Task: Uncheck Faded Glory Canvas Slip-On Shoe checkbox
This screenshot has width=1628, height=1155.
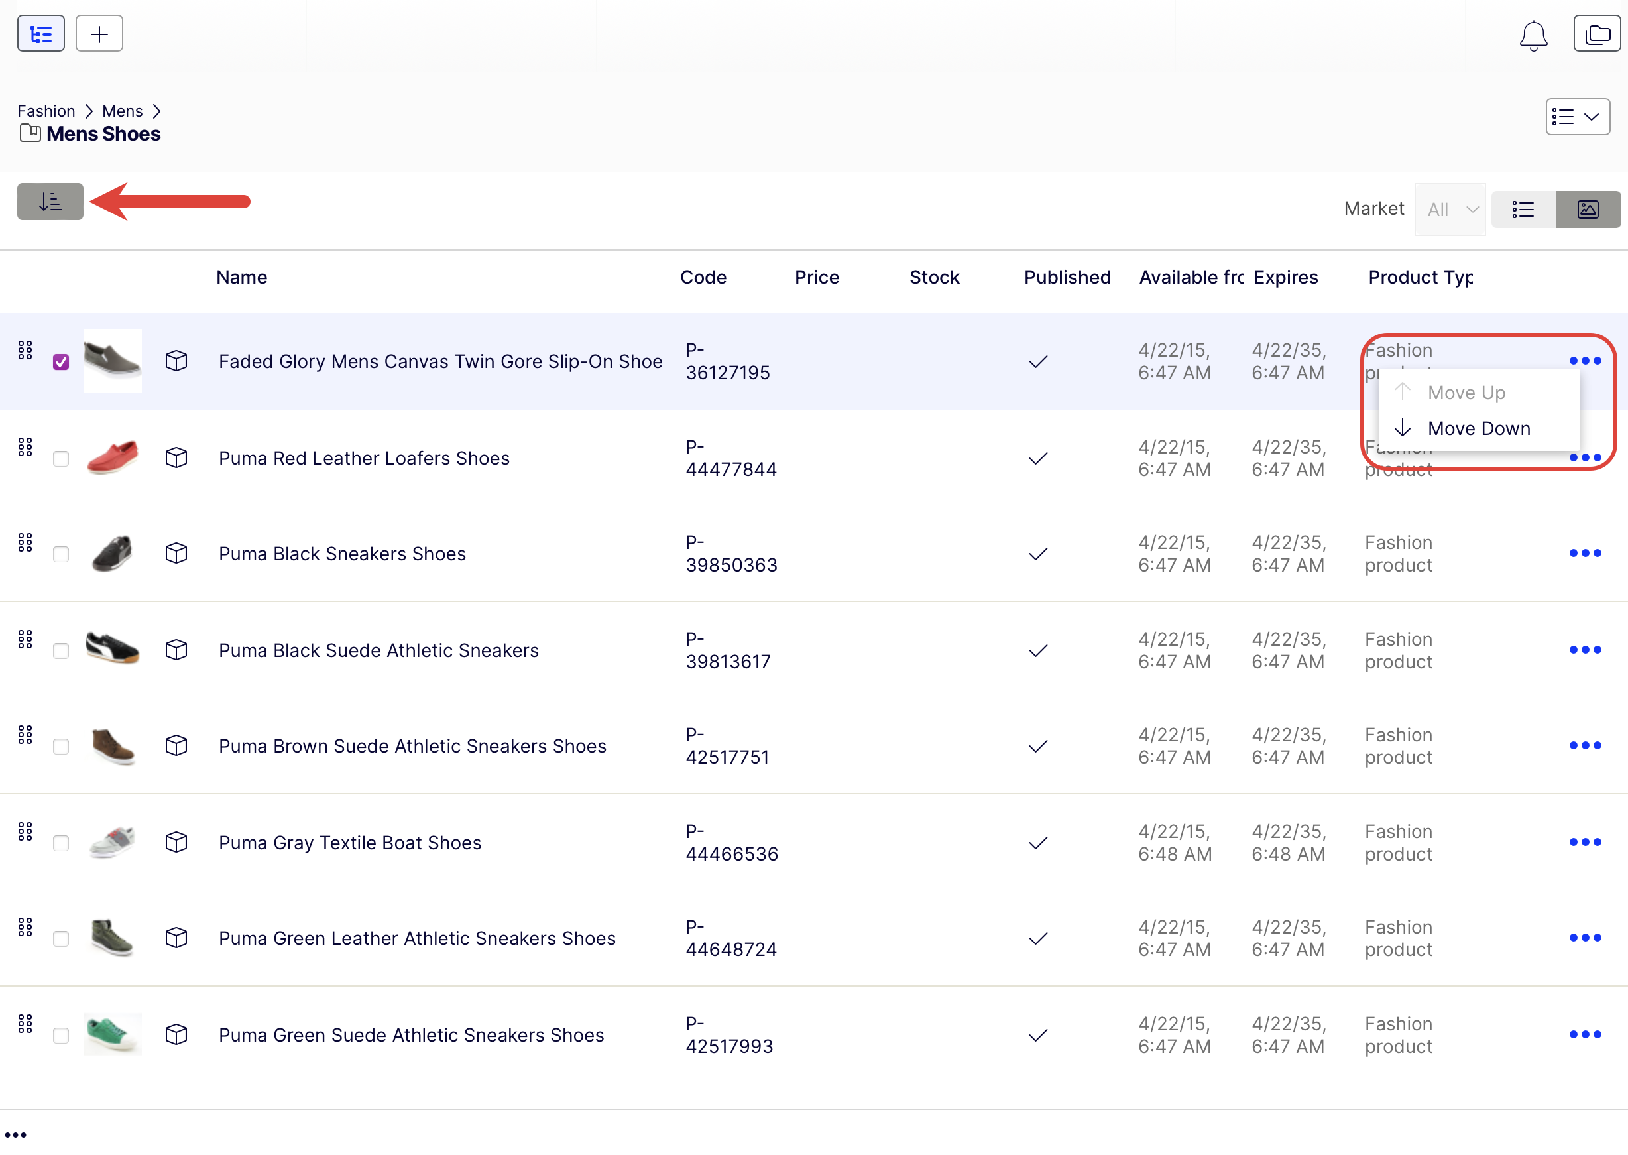Action: (61, 362)
